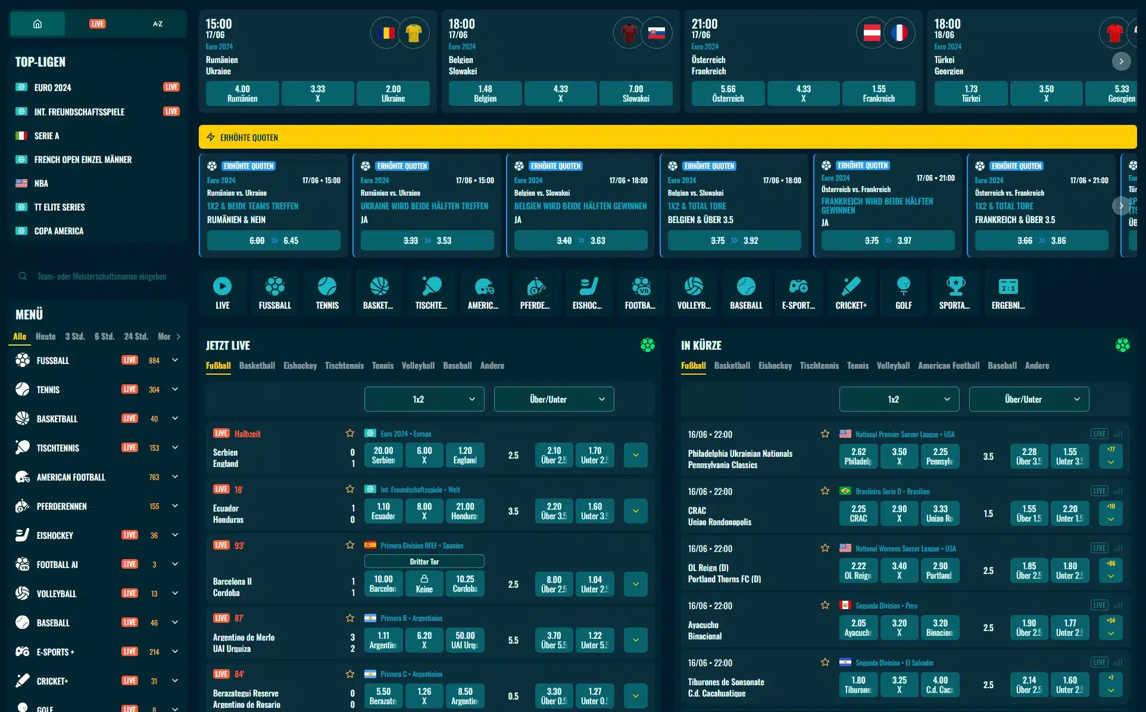
Task: Click the green ball icon in Jetzt Live
Action: [x=647, y=345]
